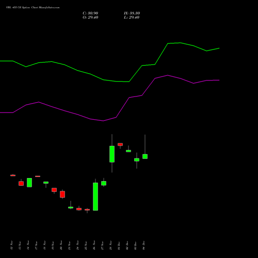The image size is (258, 258).
Task: Click the 04 Dec date label
Action: (x=143, y=245)
